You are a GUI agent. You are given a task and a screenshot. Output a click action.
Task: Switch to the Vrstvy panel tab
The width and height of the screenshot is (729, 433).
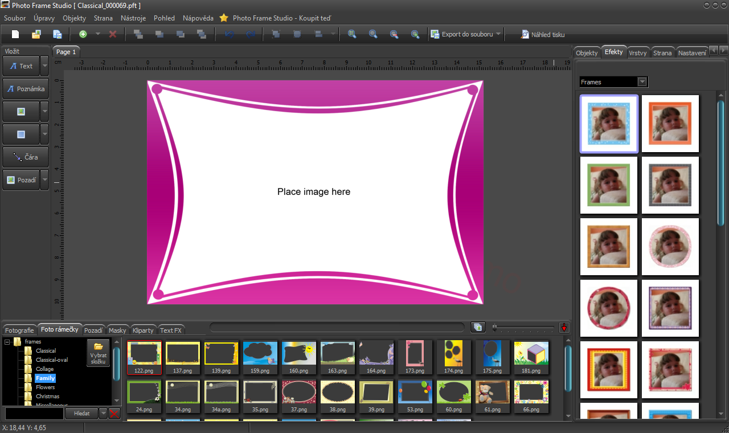pyautogui.click(x=637, y=53)
